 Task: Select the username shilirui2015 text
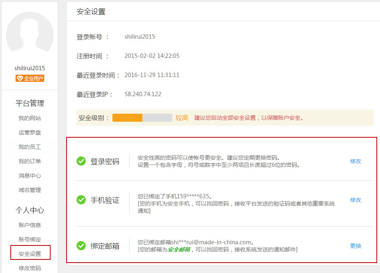(30, 68)
